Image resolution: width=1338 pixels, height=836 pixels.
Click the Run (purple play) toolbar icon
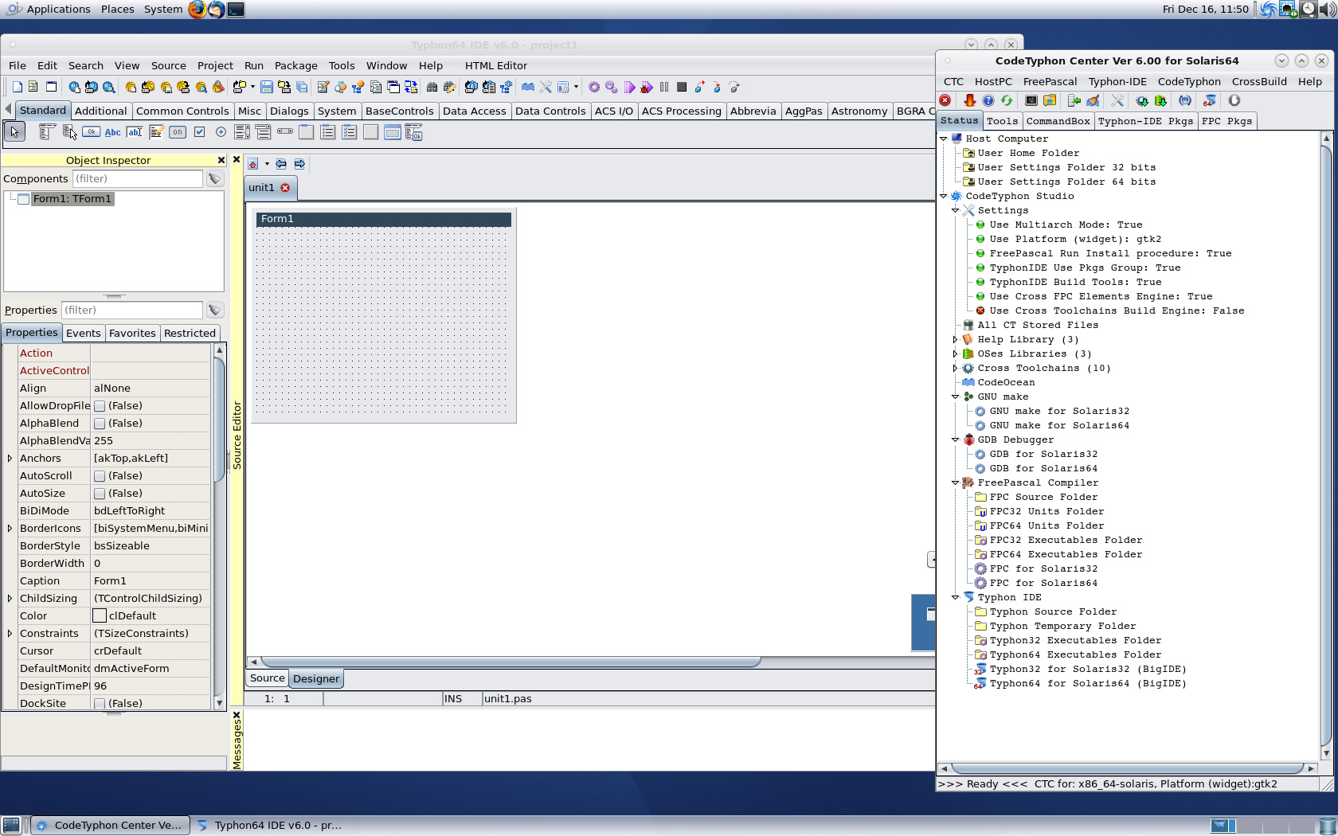pos(629,88)
